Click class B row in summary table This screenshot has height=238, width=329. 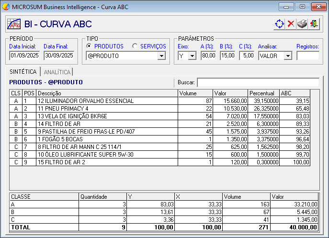point(164,212)
